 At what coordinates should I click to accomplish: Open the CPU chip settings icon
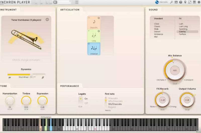pos(199,2)
